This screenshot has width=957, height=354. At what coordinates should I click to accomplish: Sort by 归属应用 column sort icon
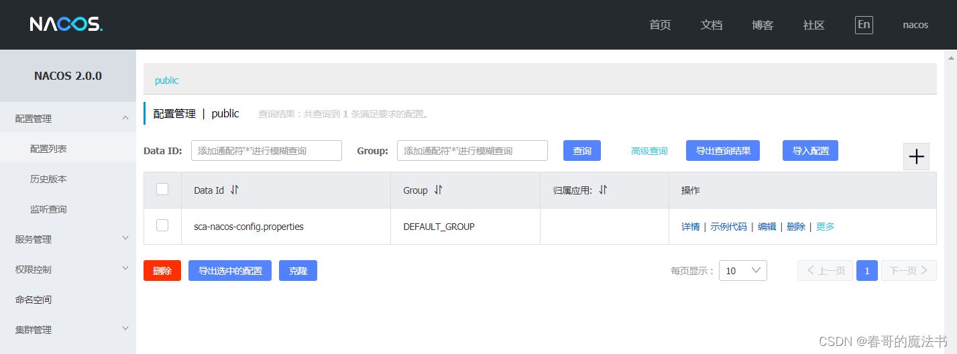coord(602,190)
